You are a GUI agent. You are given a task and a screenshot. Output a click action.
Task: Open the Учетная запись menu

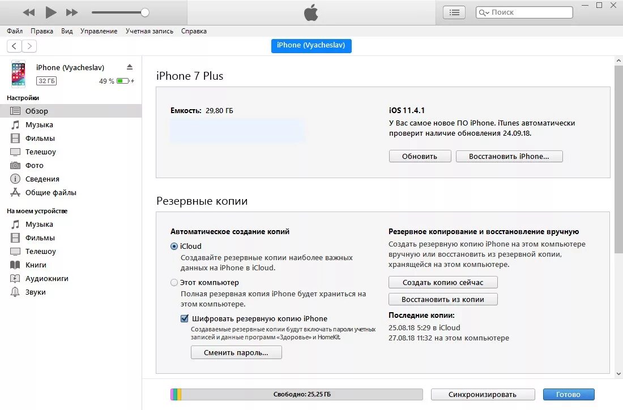[x=150, y=31]
